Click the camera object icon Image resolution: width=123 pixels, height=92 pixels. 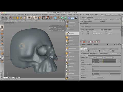76,18
